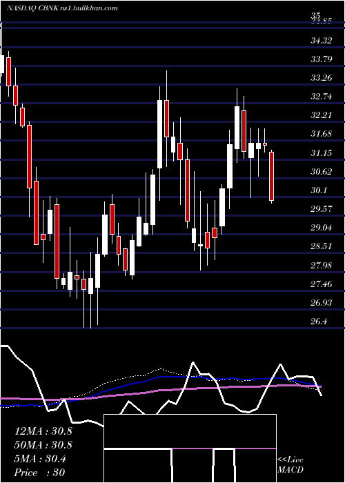Screen dimensions: 345x483
Task: Select the 31.68 price axis label
Action: click(322, 134)
